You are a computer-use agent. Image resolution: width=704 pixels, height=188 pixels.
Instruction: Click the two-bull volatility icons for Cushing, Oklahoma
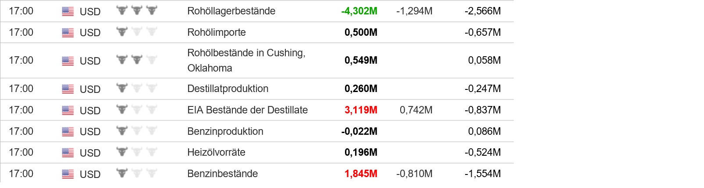pyautogui.click(x=129, y=60)
